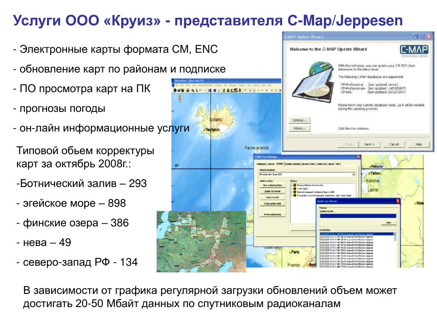This screenshot has width=437, height=328.
Task: Click the slide title mentioning C-Map/Jeppesen
Action: click(208, 20)
